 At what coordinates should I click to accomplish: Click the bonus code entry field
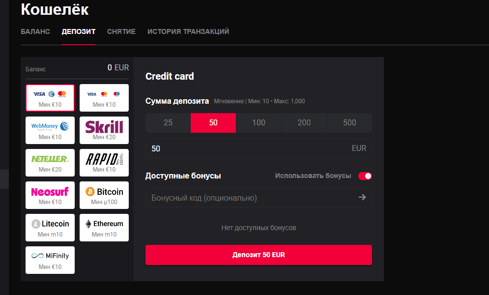tap(236, 198)
